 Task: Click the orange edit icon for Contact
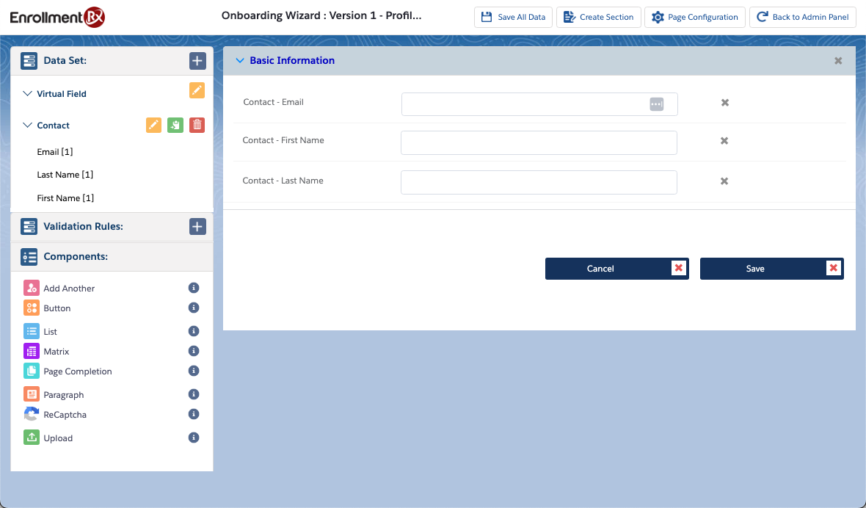point(153,126)
